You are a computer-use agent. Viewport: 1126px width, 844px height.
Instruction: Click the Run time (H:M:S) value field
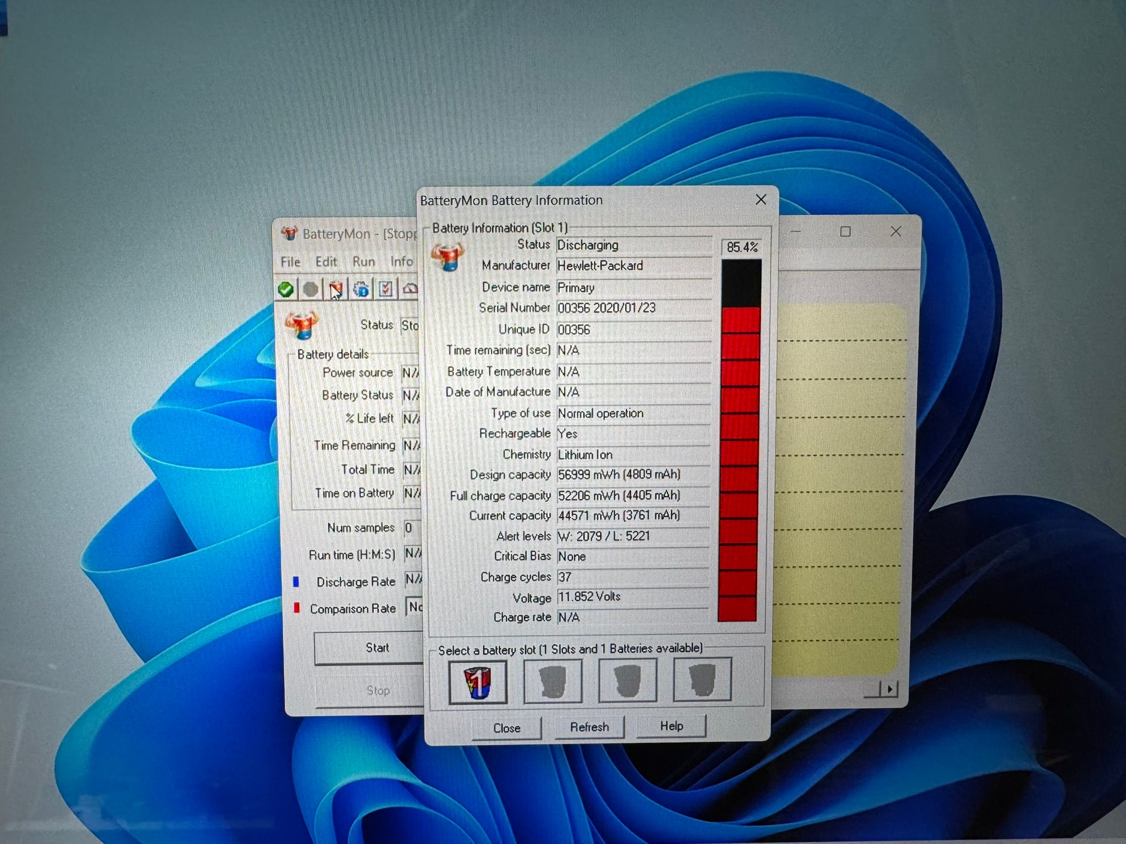coord(413,553)
